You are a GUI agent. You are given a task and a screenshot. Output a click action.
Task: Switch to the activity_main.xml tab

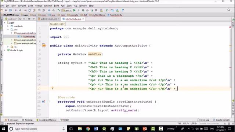tap(49, 19)
